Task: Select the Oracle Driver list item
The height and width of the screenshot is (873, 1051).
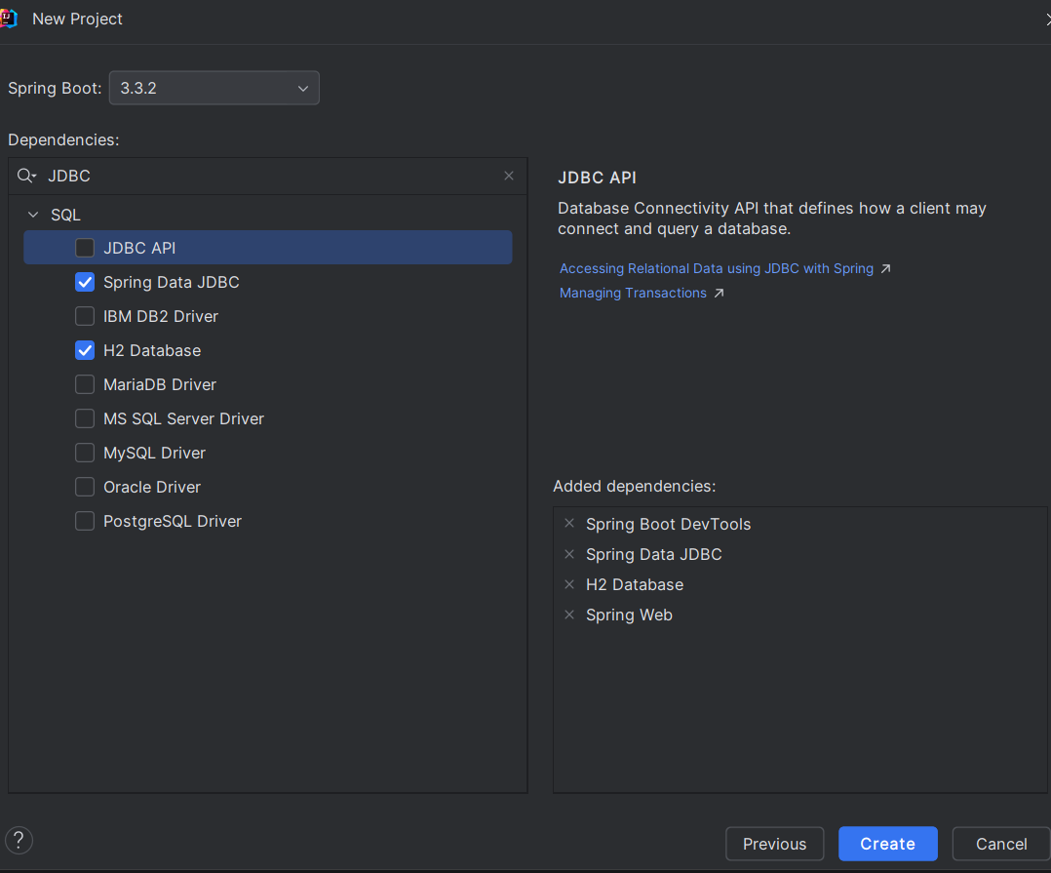Action: pyautogui.click(x=152, y=487)
